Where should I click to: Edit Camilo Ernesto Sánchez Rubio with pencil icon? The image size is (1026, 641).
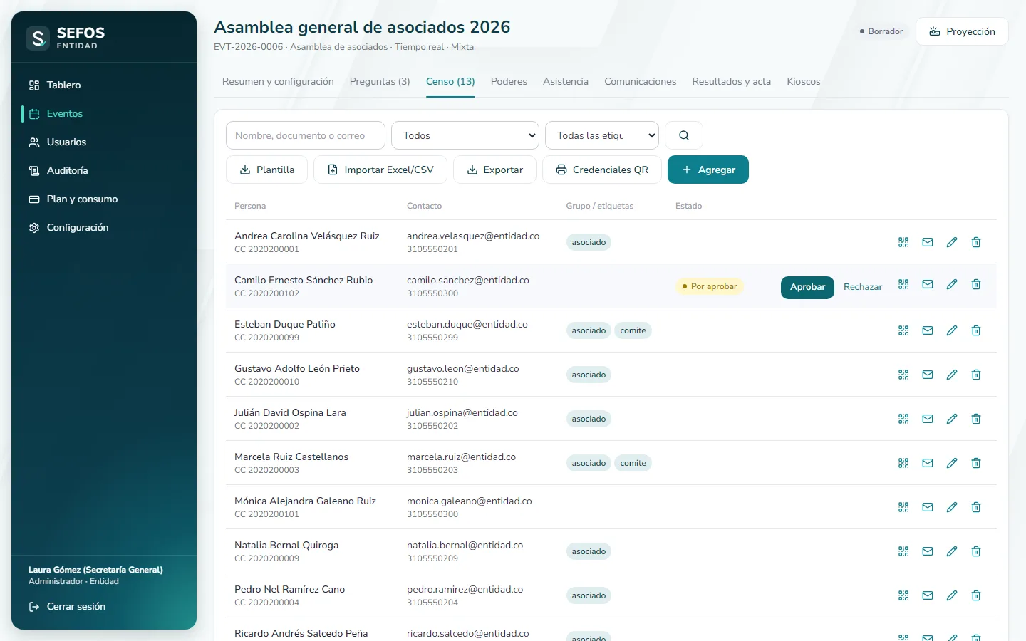[952, 284]
